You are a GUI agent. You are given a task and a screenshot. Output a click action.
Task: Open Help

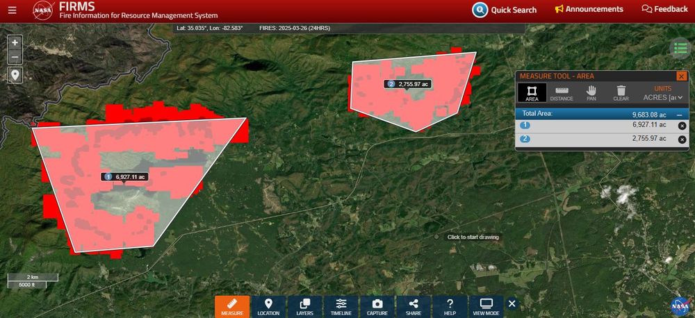pos(450,306)
